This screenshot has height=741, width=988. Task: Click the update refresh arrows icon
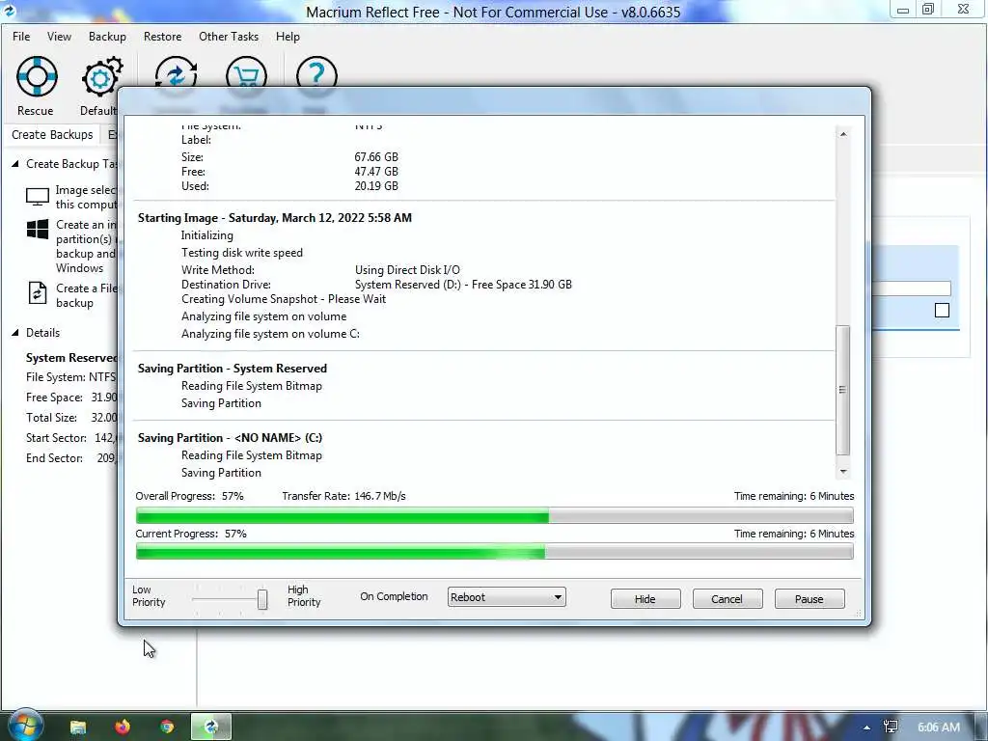click(x=176, y=72)
